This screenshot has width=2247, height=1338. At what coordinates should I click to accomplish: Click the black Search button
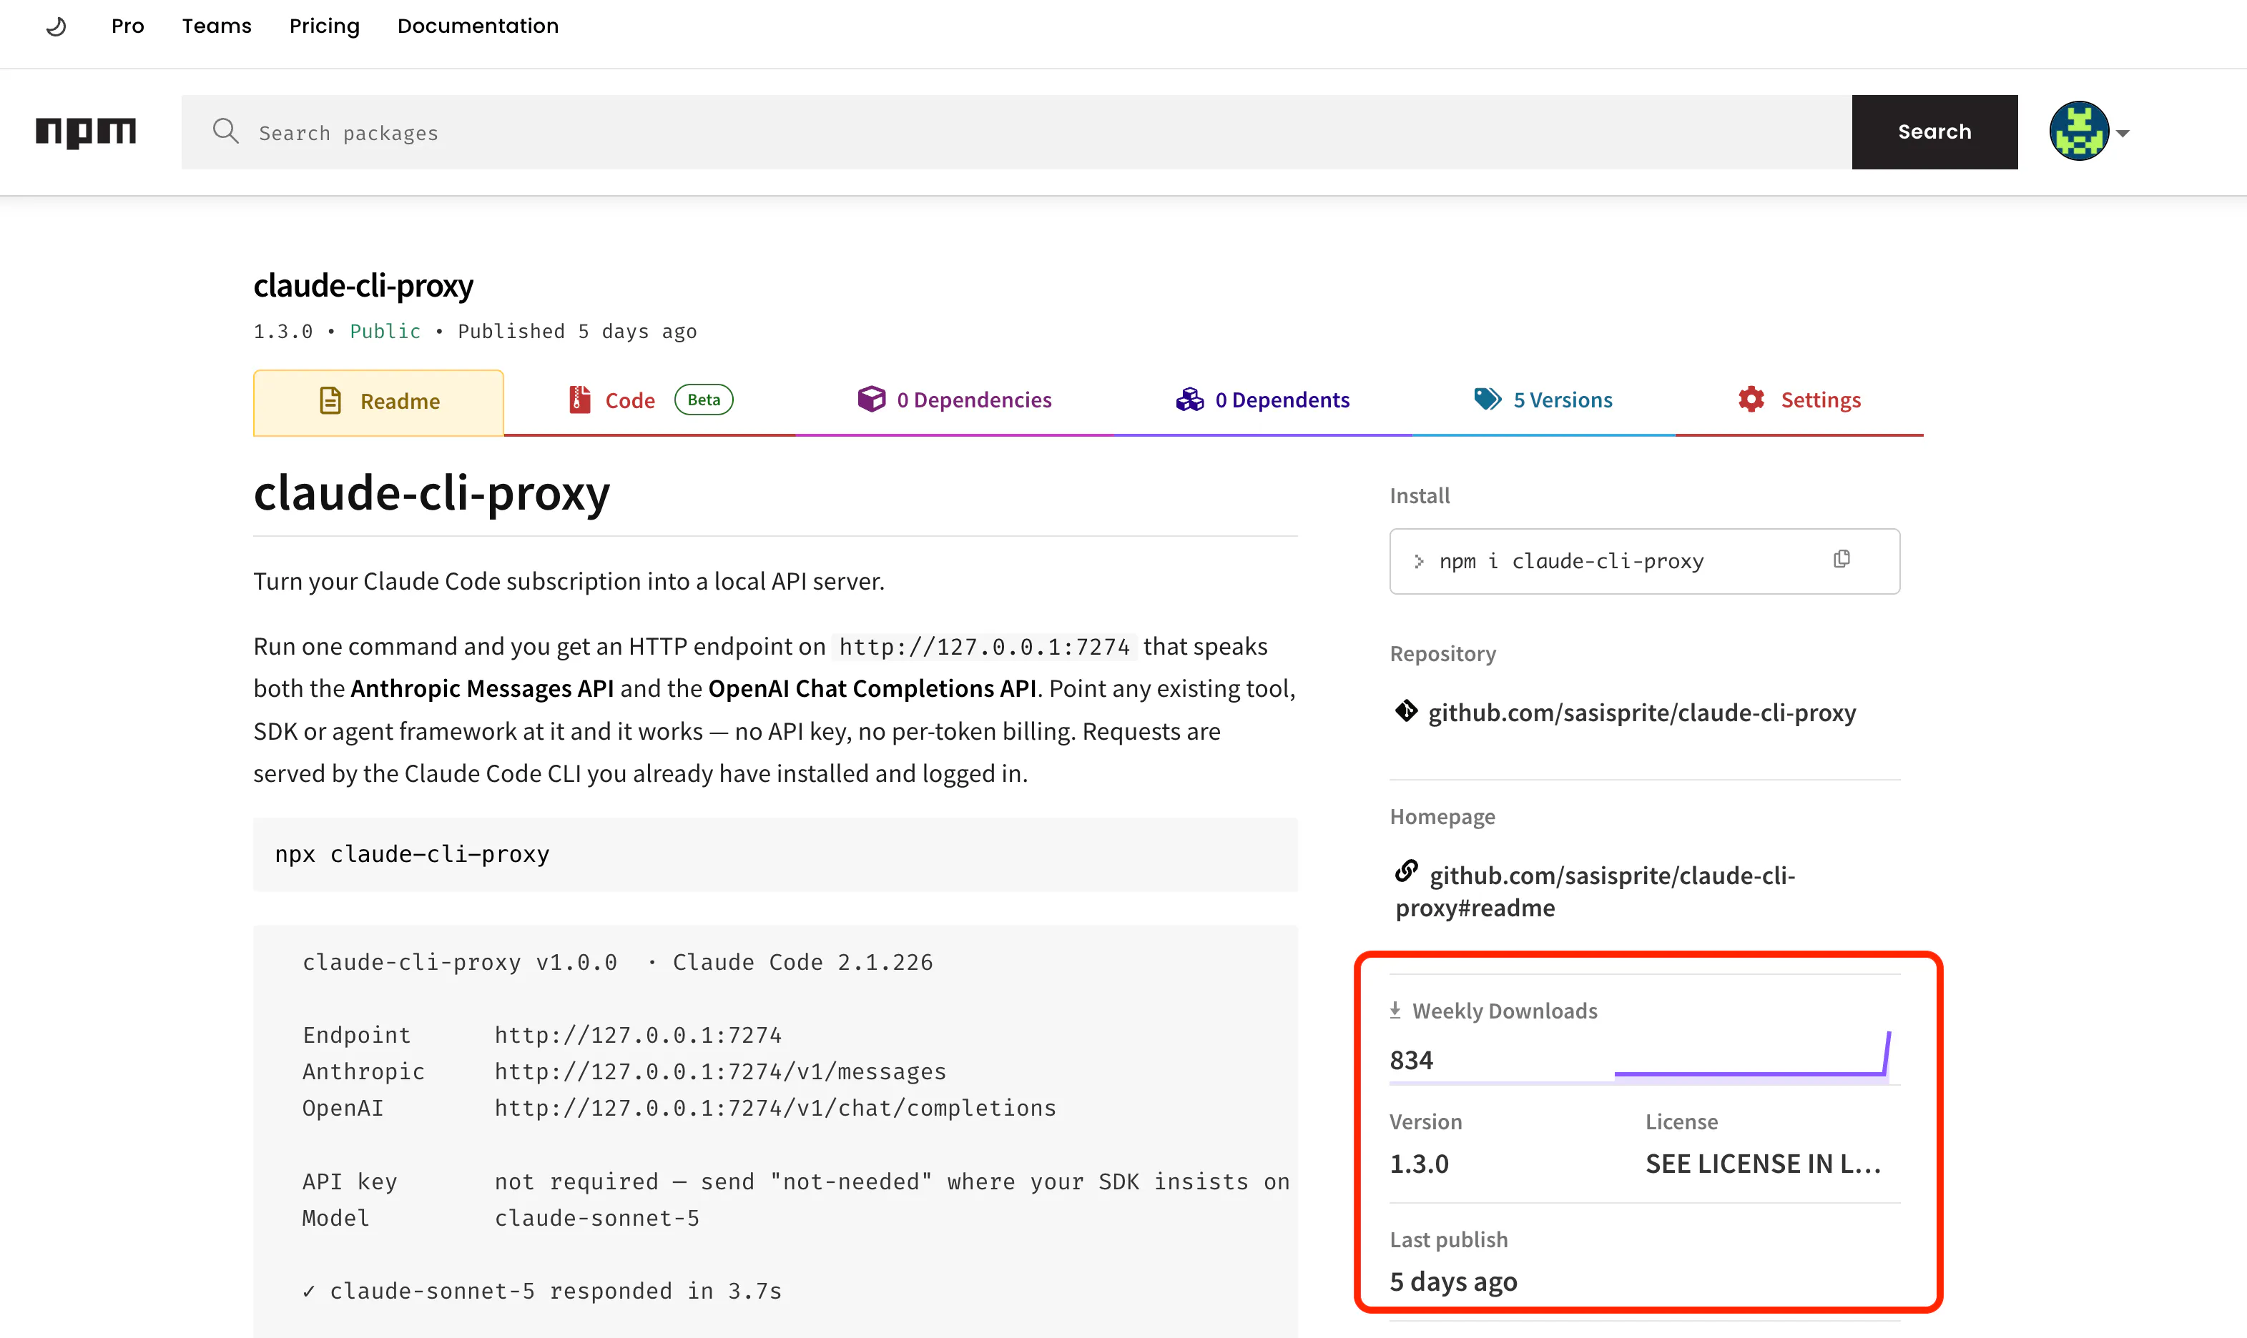pos(1934,132)
